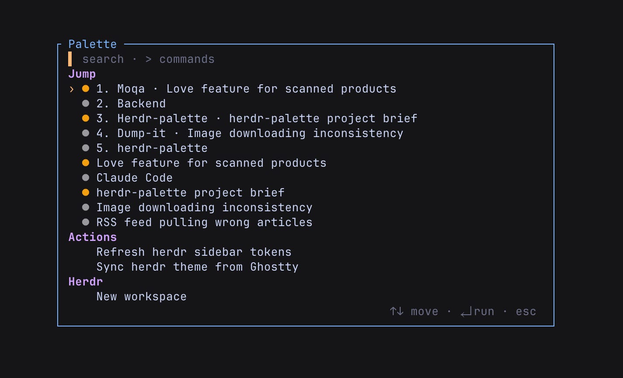Select the Jump section header

82,74
